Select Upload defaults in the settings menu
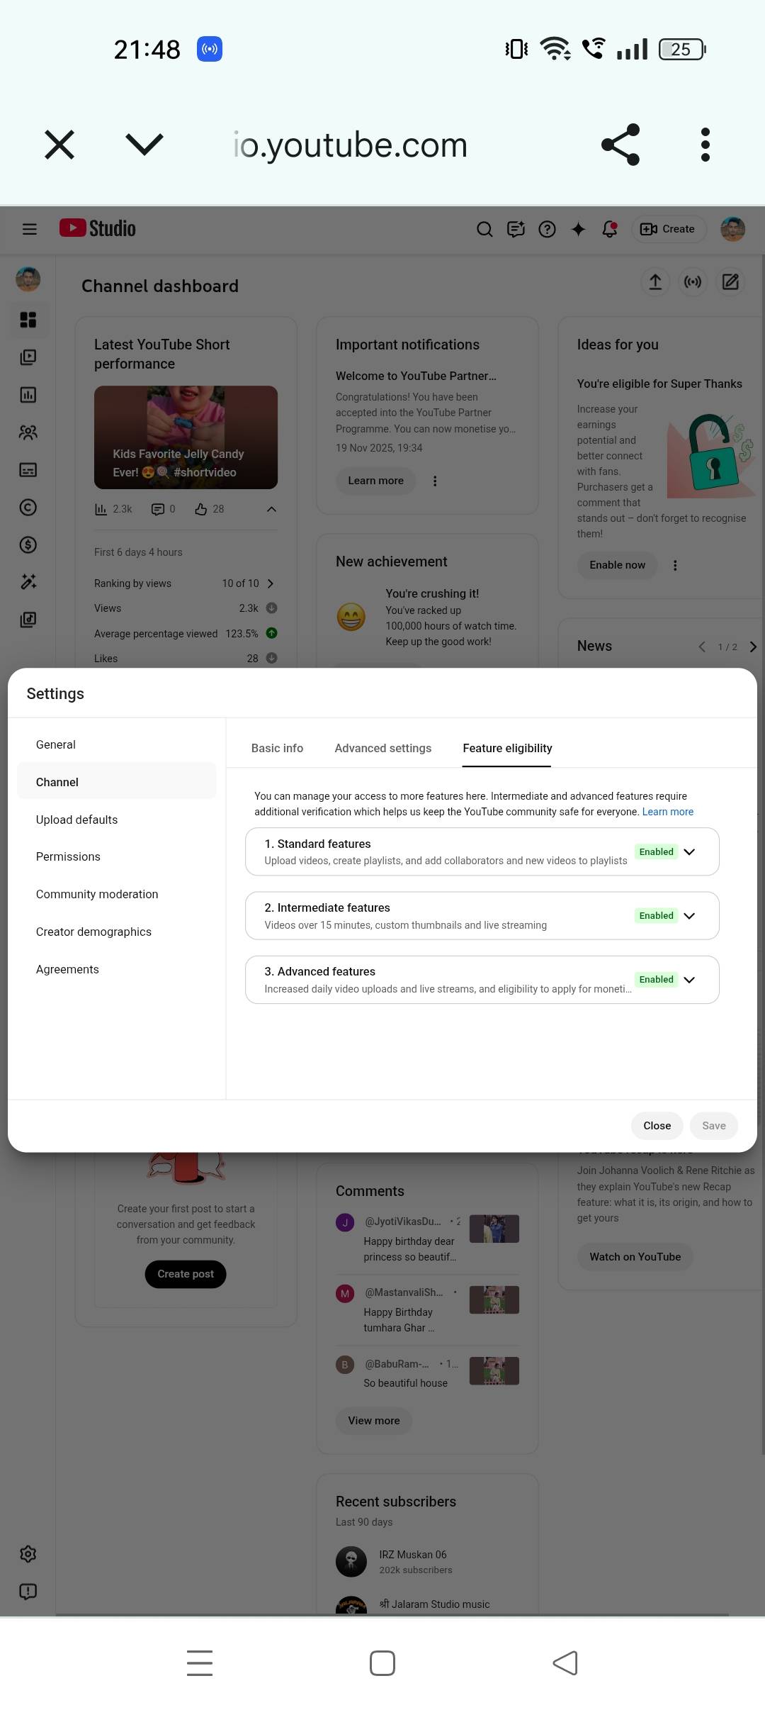The width and height of the screenshot is (765, 1710). coord(76,820)
